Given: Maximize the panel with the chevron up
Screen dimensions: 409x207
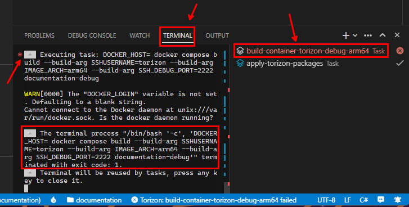Looking at the screenshot, I should [383, 35].
